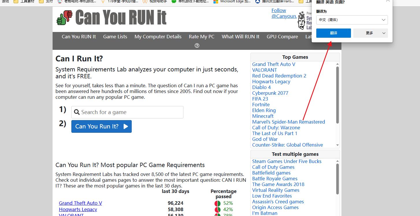Close the translate page popup
This screenshot has width=420, height=216.
(x=388, y=1)
